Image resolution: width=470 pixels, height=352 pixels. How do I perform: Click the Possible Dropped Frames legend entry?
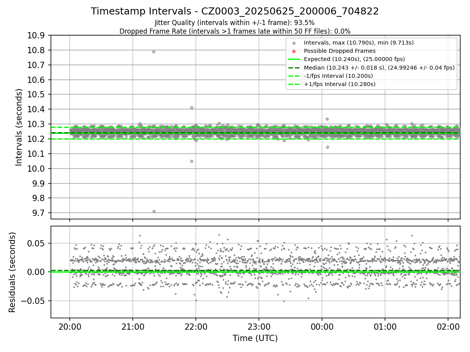[x=340, y=51]
